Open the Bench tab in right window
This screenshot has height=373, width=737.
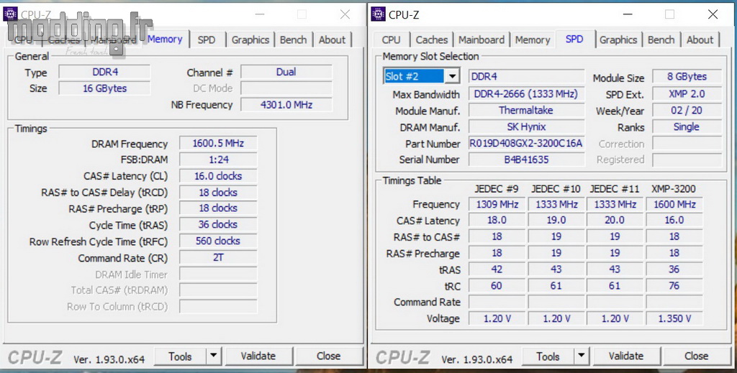click(x=661, y=40)
